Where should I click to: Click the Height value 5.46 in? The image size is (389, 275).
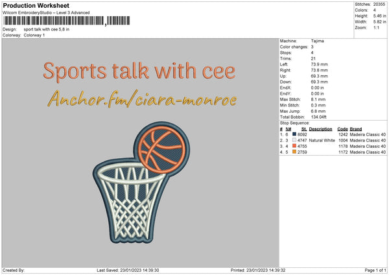coord(379,16)
